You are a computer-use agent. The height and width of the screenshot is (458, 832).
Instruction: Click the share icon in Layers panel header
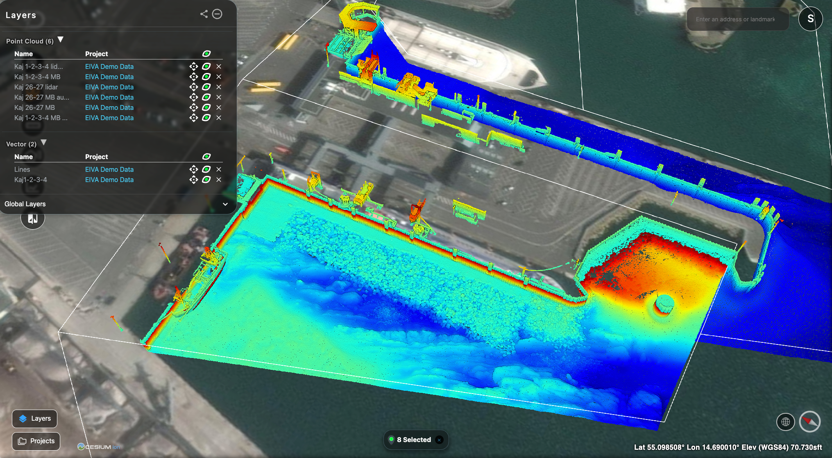pos(204,14)
